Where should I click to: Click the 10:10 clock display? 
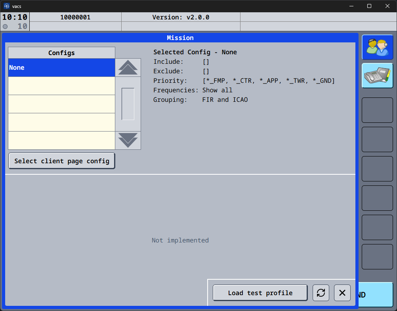tap(15, 17)
